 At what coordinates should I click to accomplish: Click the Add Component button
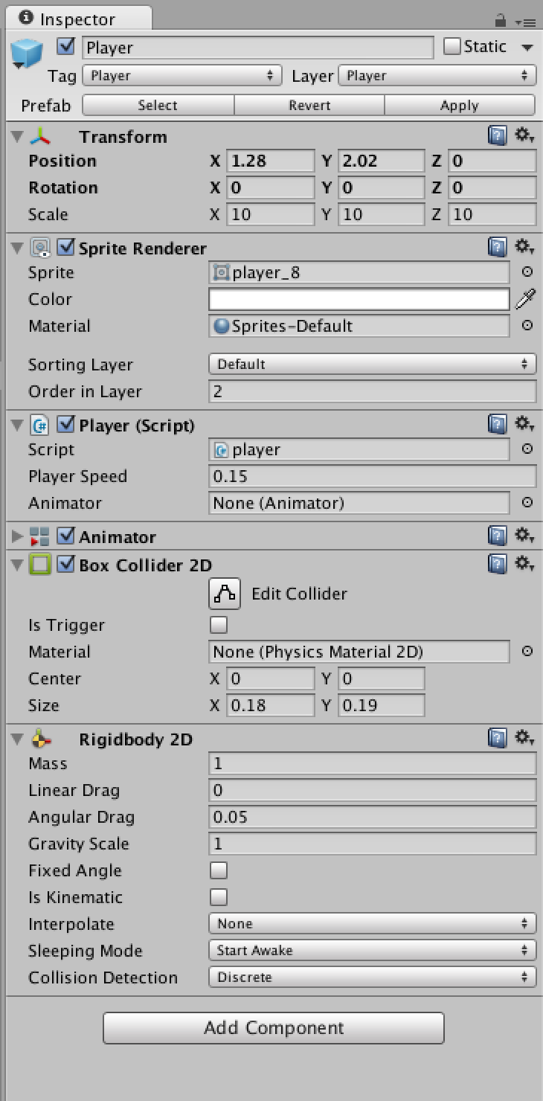273,1028
